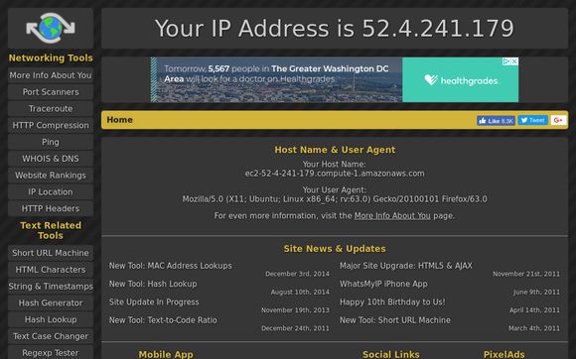This screenshot has height=359, width=576.
Task: Open the HTTP Headers tool
Action: 51,208
